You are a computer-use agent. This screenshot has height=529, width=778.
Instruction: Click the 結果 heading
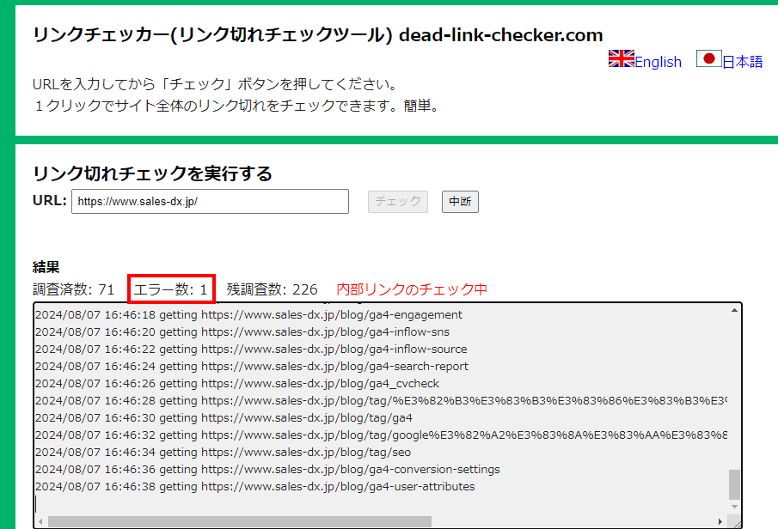(x=46, y=267)
